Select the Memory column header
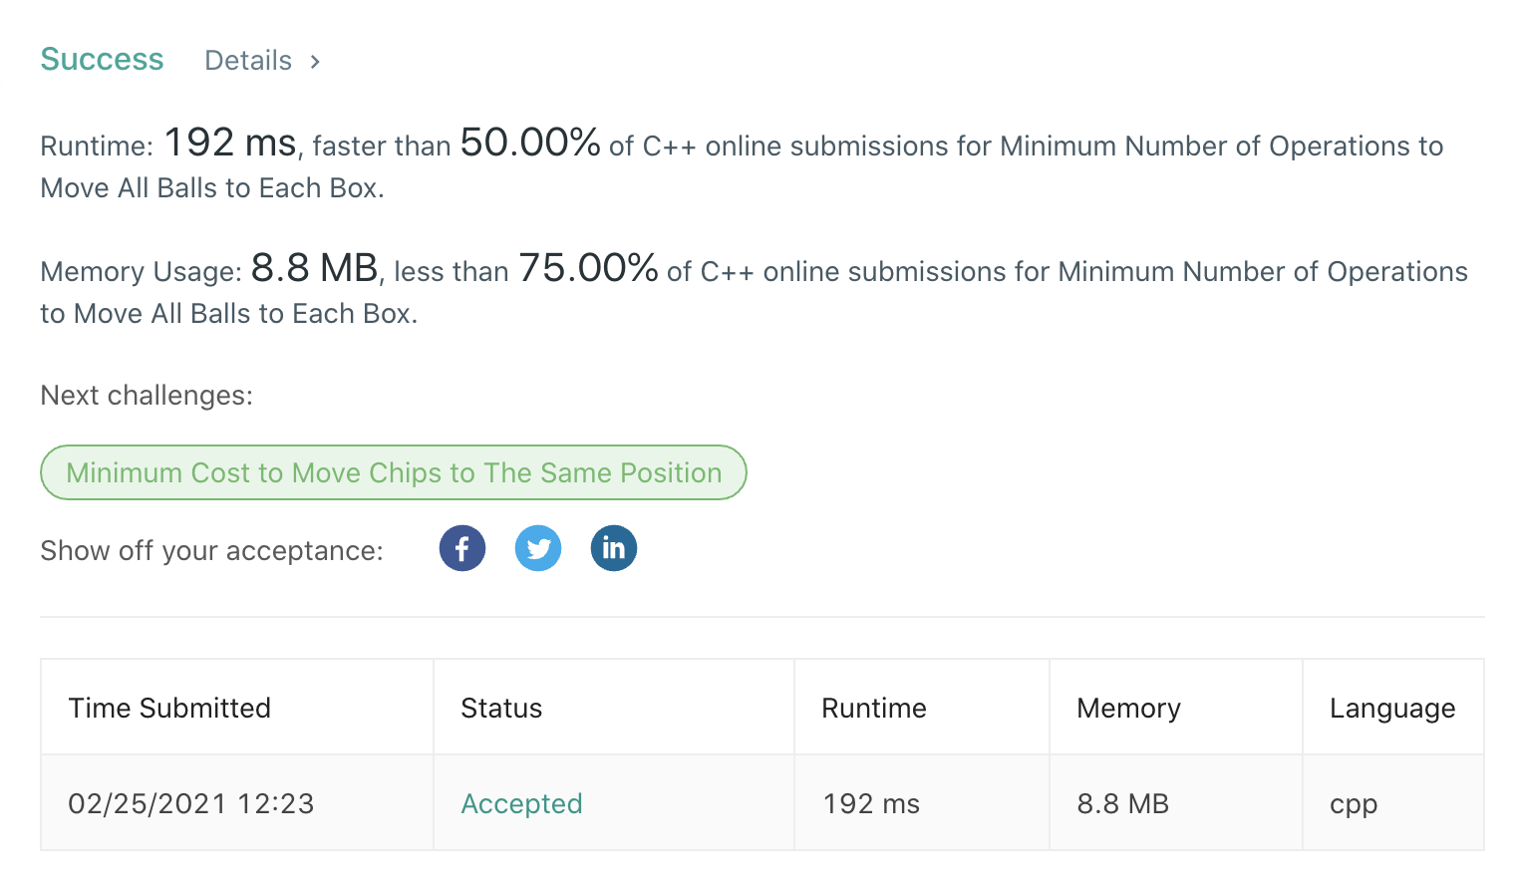 coord(1128,708)
